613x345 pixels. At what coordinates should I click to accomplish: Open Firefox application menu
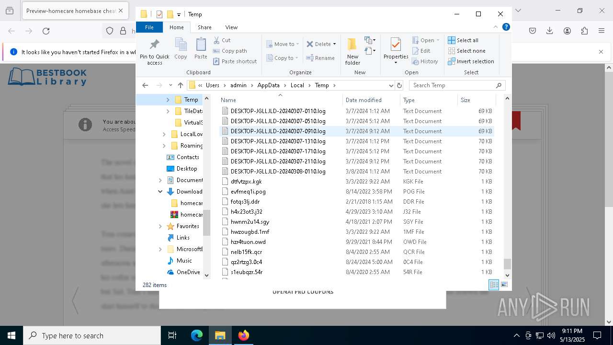pyautogui.click(x=602, y=31)
